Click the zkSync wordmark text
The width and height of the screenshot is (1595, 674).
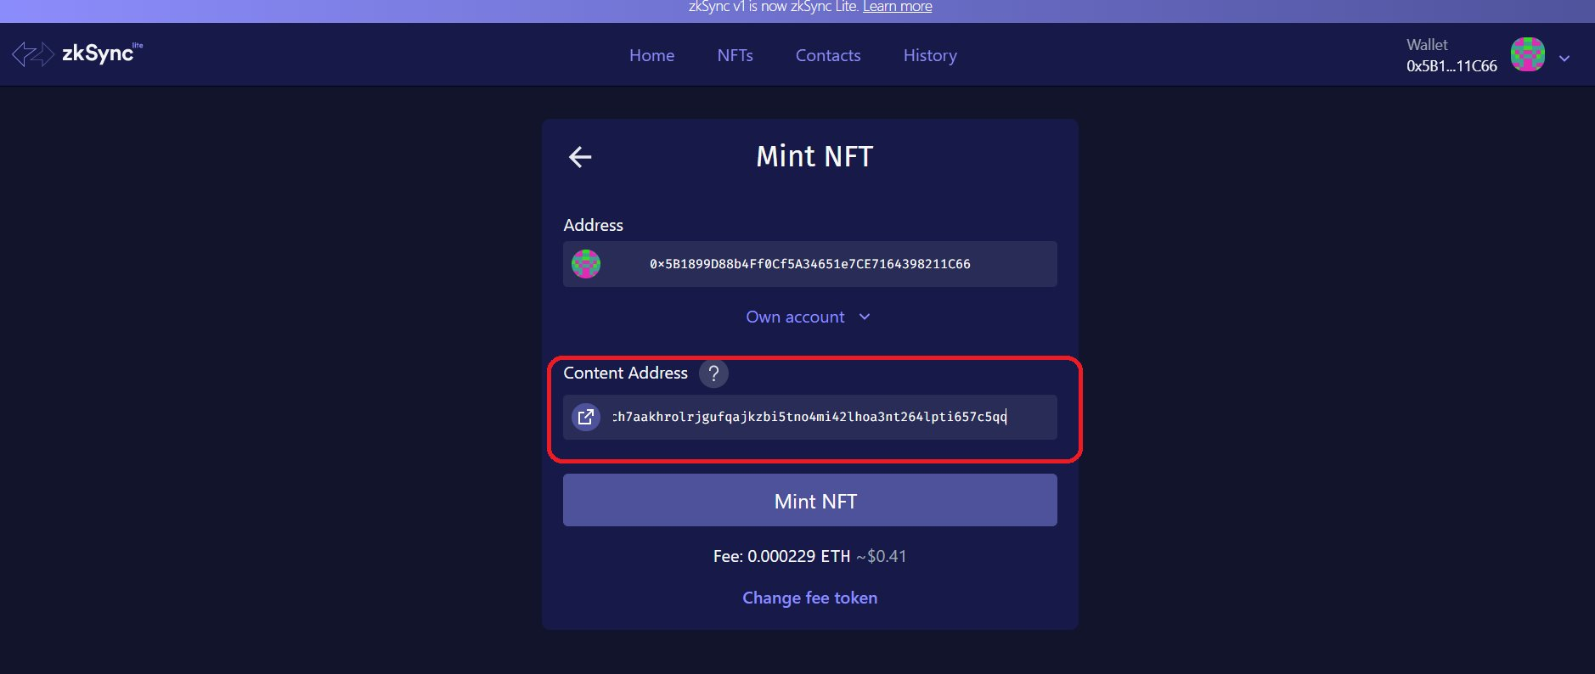(x=99, y=53)
